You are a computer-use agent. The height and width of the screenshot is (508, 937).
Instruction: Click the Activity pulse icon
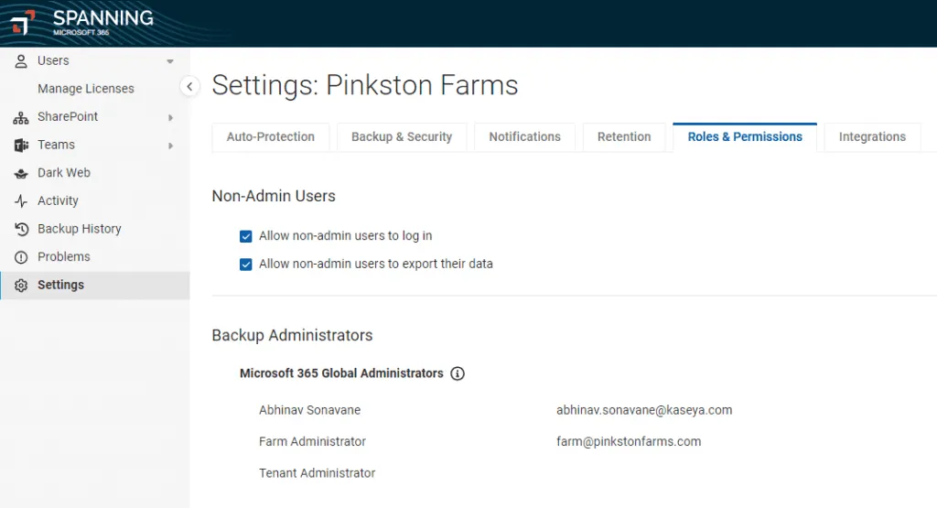pos(21,201)
